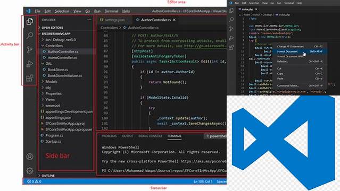Open the Go menu in the left window
Screen dimensions: 340x191
[87, 11]
